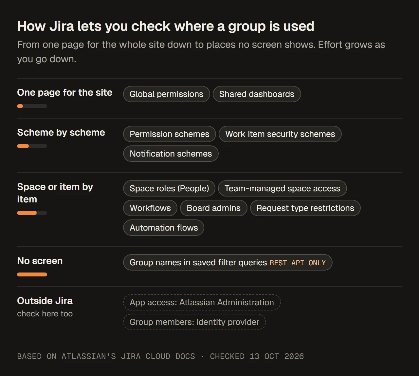
Task: Click effort bar under Space or item by item
Action: [x=32, y=213]
